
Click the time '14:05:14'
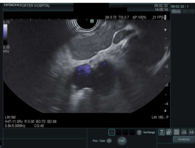(x=161, y=10)
